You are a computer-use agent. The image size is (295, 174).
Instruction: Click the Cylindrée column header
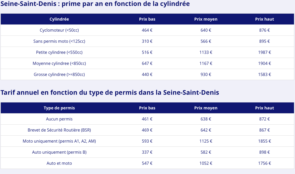59,19
